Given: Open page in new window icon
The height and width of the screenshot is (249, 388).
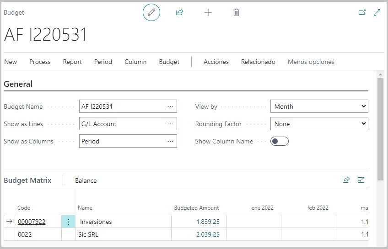Looking at the screenshot, I should click(x=362, y=12).
